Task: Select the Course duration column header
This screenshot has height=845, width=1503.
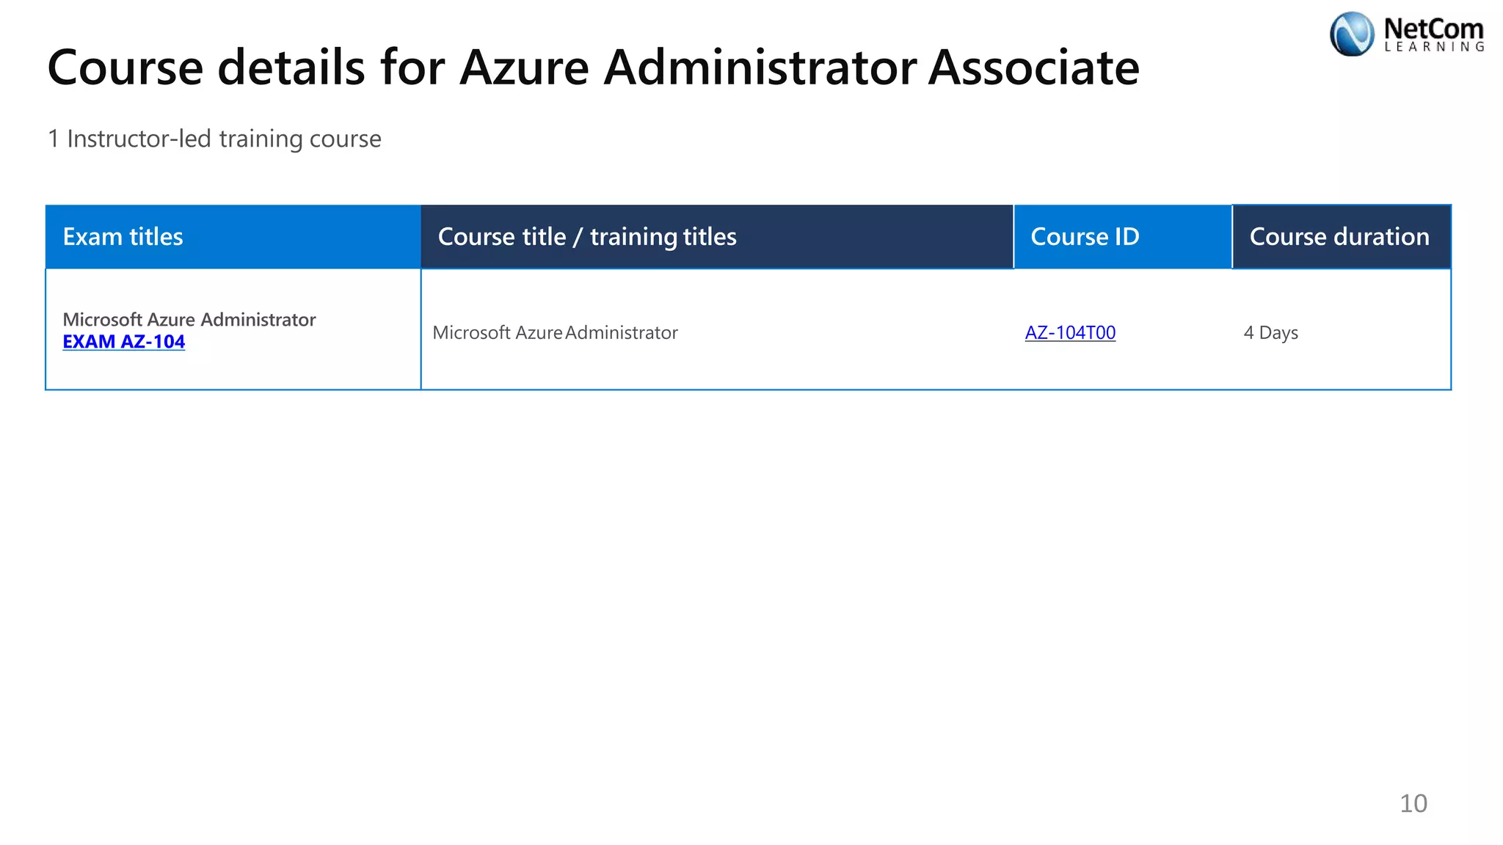Action: [1342, 237]
